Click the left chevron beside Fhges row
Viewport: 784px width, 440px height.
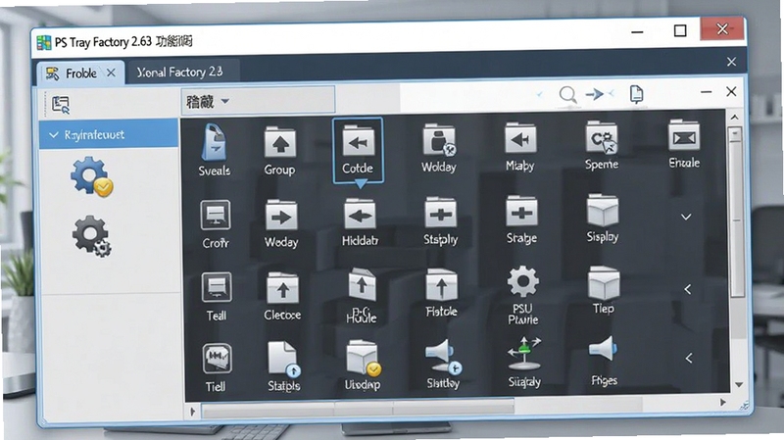[689, 358]
